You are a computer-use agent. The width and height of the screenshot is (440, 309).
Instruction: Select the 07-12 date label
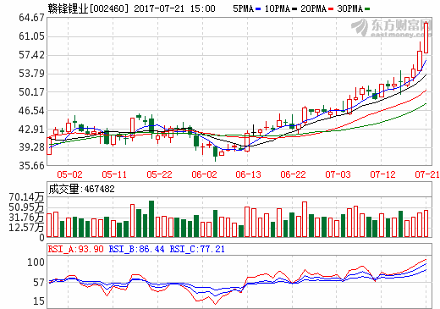(x=382, y=174)
